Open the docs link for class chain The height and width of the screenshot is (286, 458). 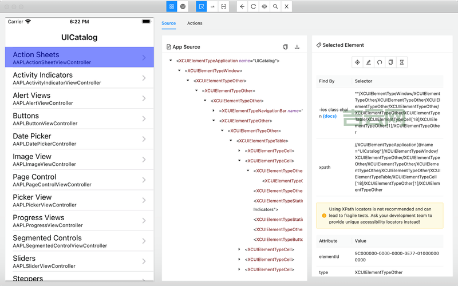pos(330,116)
